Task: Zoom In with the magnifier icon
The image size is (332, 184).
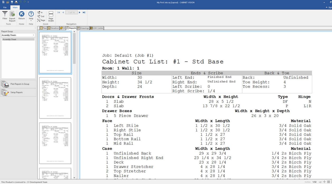Action: coord(40,12)
